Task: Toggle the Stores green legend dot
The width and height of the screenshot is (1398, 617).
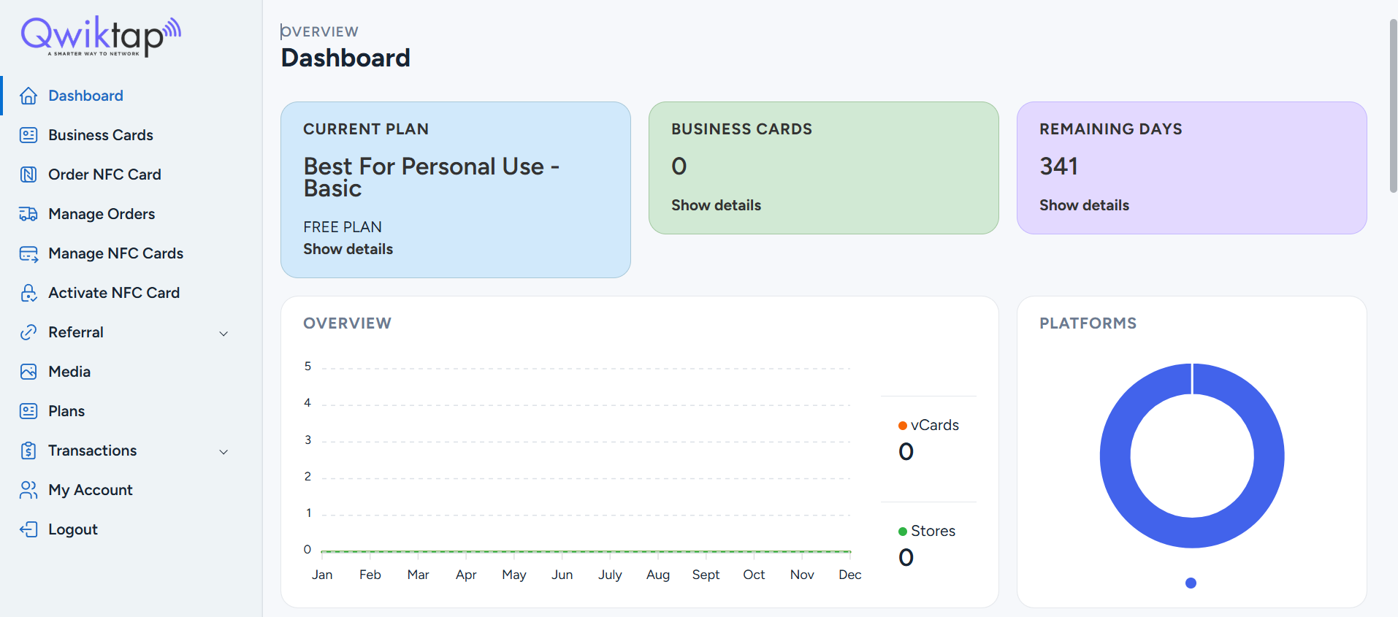Action: coord(903,532)
